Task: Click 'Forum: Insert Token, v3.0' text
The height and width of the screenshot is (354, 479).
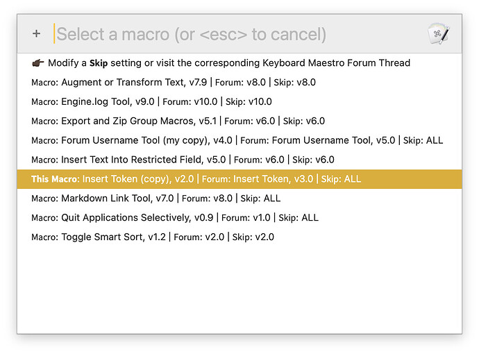Action: tap(257, 179)
